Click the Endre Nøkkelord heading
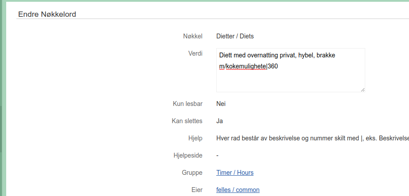 click(47, 14)
